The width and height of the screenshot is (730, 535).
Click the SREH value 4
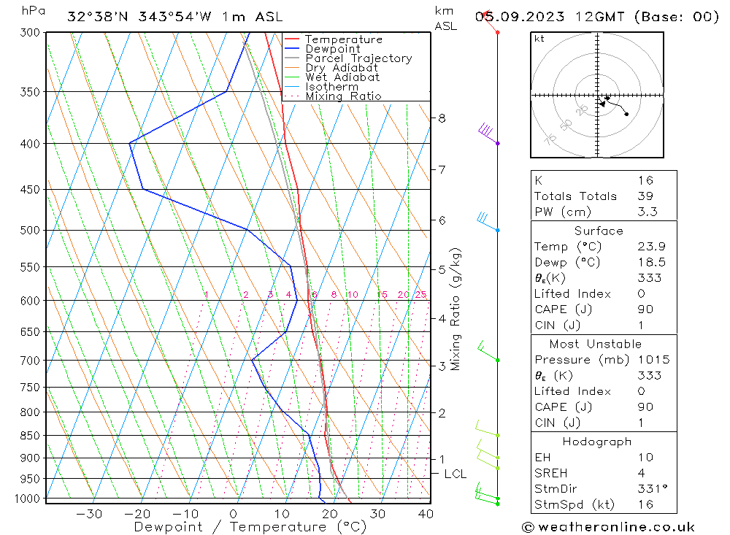point(641,474)
